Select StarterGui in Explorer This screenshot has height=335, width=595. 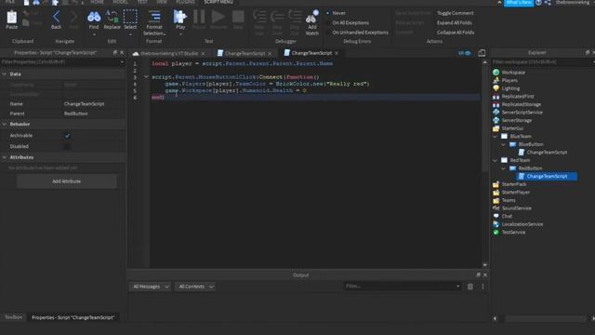pyautogui.click(x=512, y=128)
